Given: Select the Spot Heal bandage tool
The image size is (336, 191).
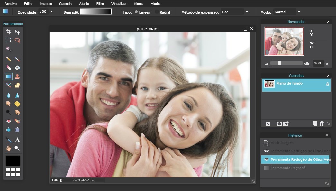Looking at the screenshot, I should 17,121.
